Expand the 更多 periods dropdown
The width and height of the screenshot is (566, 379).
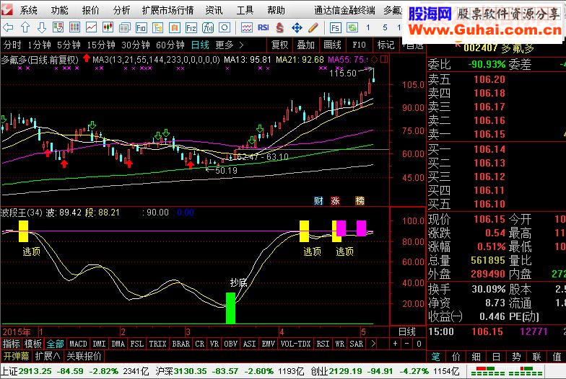[x=230, y=45]
